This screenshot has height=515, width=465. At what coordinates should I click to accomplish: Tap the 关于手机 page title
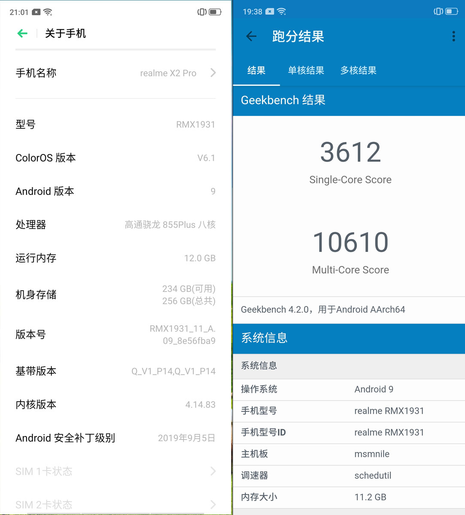pos(66,33)
